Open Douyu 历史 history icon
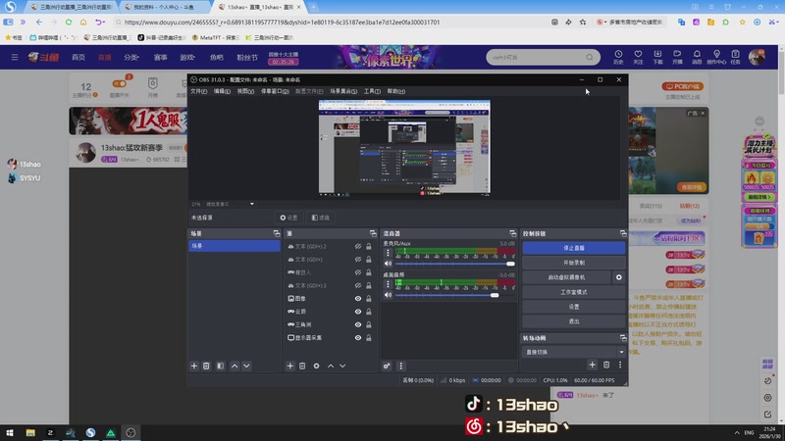The image size is (785, 441). click(x=618, y=57)
